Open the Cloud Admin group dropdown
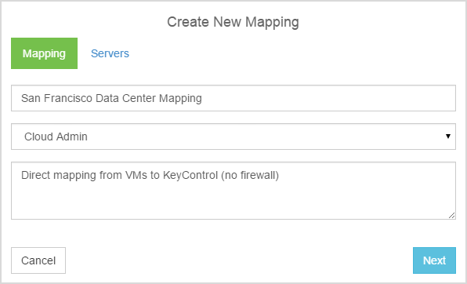The height and width of the screenshot is (284, 467). (x=233, y=137)
